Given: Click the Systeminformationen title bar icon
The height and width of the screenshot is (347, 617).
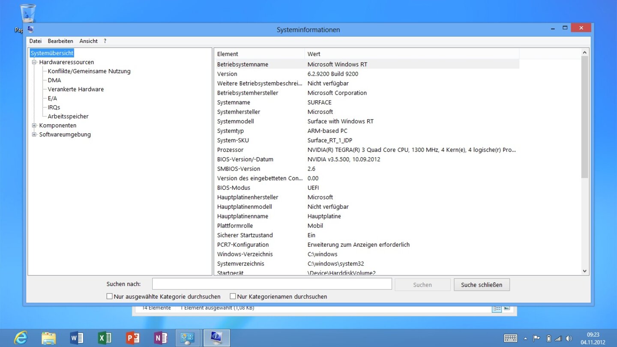Looking at the screenshot, I should 30,29.
